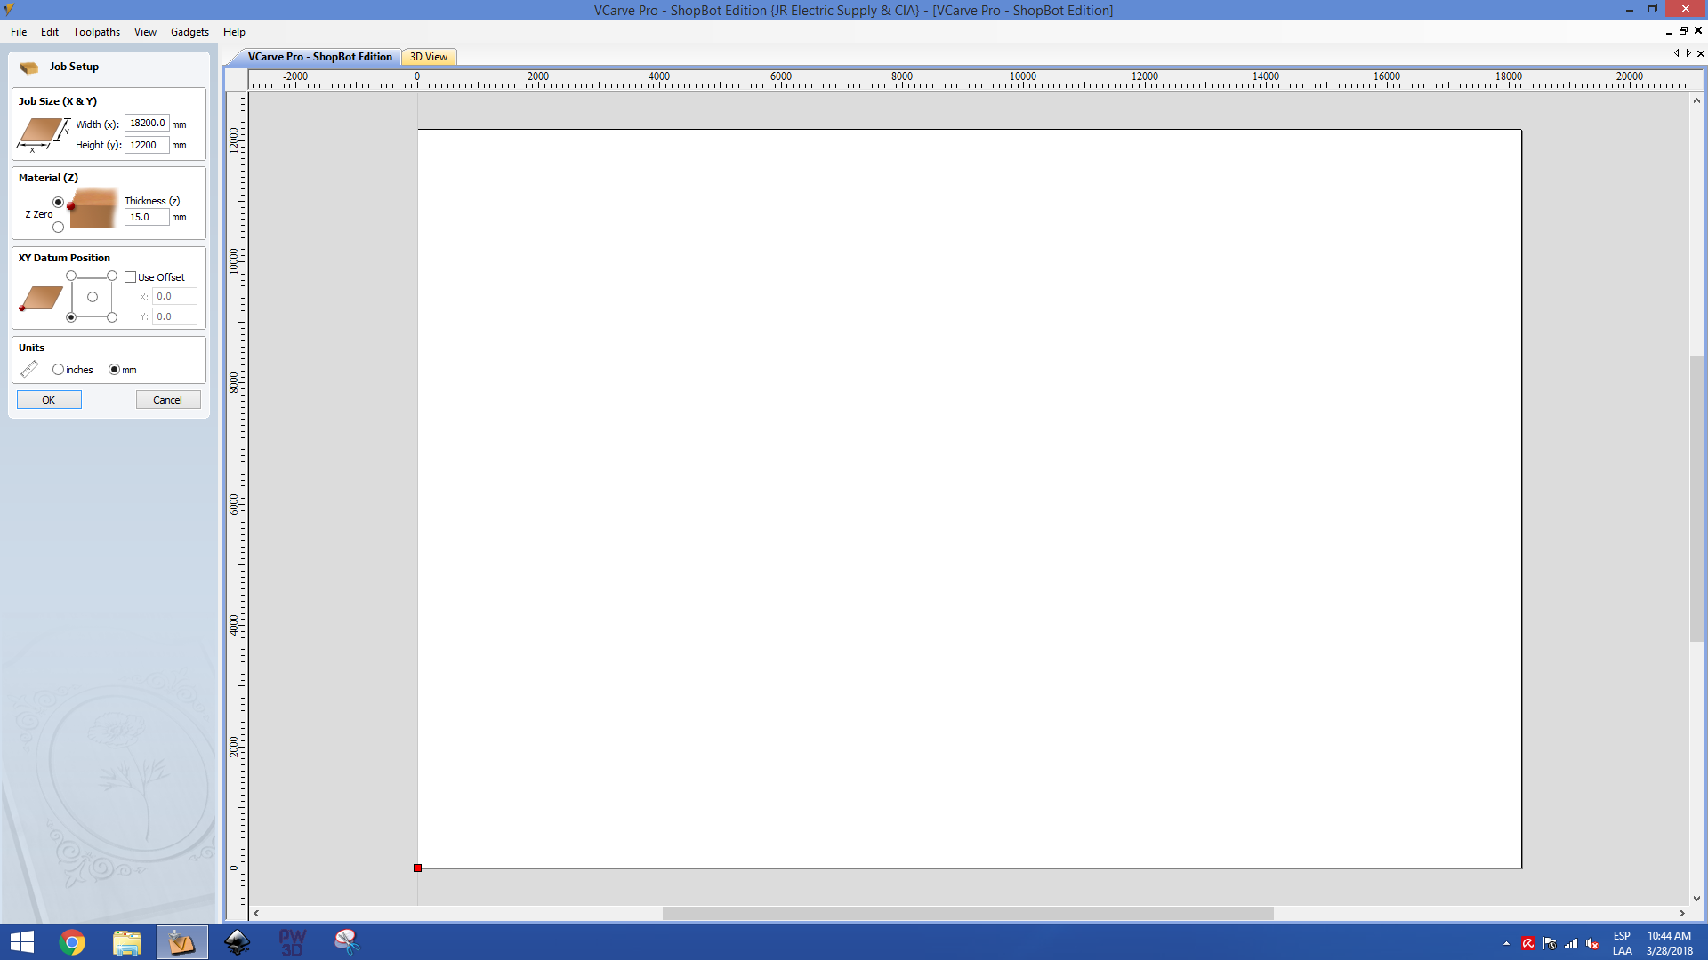Click the Thickness (z) input field
Screen dimensions: 1708x960
tap(147, 217)
